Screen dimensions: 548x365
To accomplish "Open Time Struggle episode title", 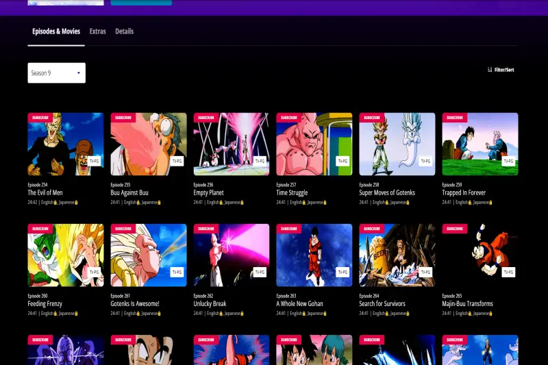I will (x=292, y=193).
